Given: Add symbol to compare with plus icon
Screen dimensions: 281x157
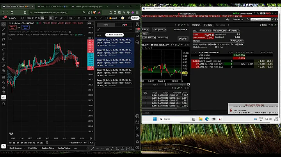Looking at the screenshot, I should (x=23, y=18).
